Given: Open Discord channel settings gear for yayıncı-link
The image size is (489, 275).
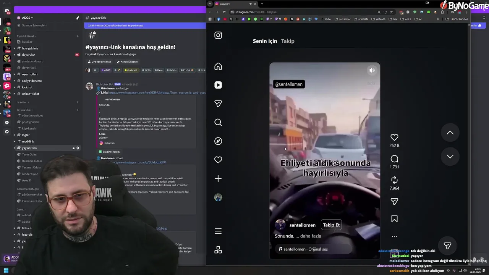Looking at the screenshot, I should click(78, 148).
